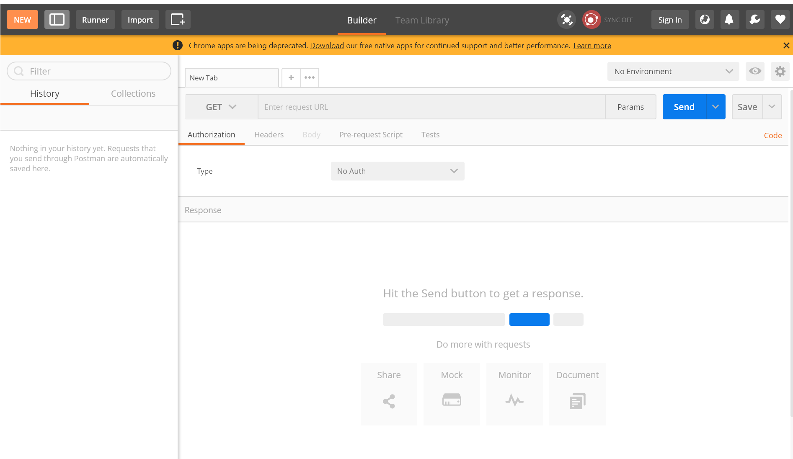The width and height of the screenshot is (793, 459).
Task: Click the search magnifier in Filter
Action: (19, 71)
